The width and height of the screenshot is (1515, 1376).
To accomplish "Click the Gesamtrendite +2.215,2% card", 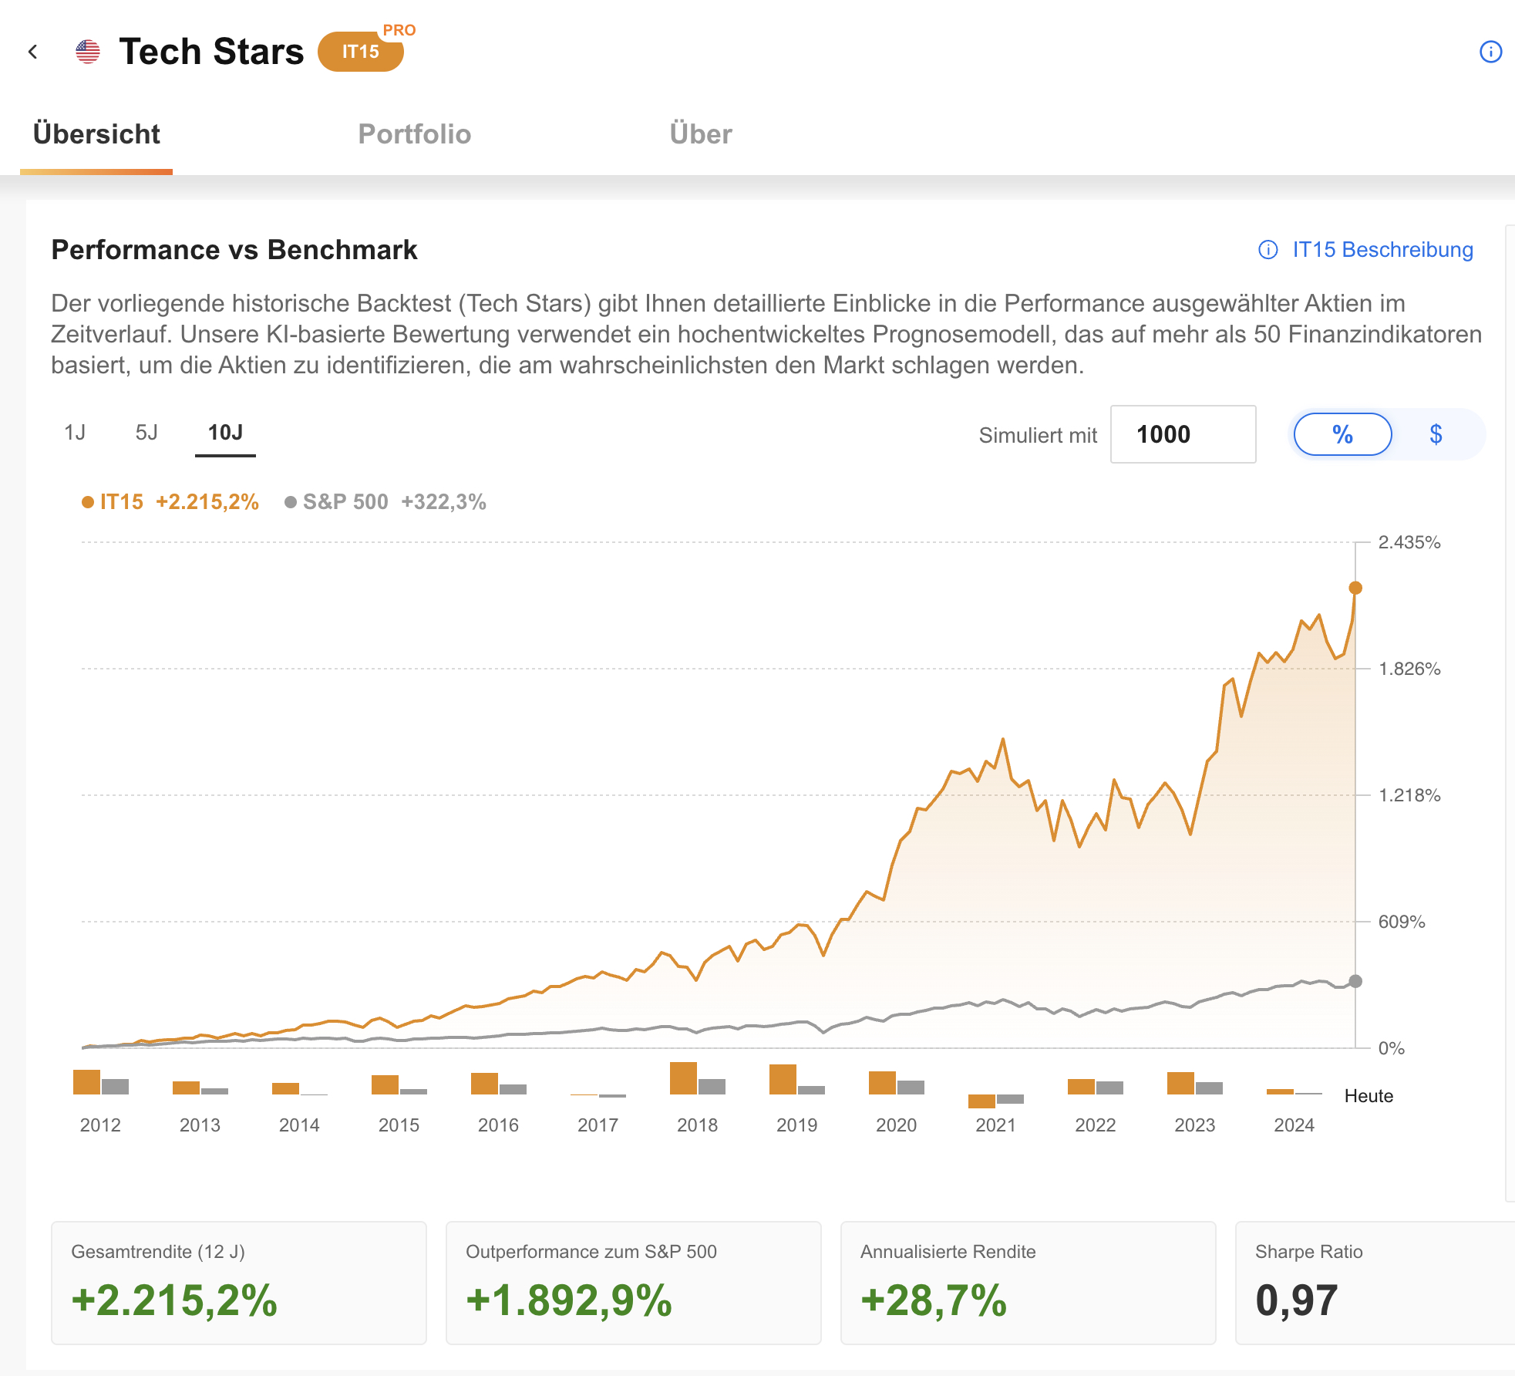I will (239, 1283).
